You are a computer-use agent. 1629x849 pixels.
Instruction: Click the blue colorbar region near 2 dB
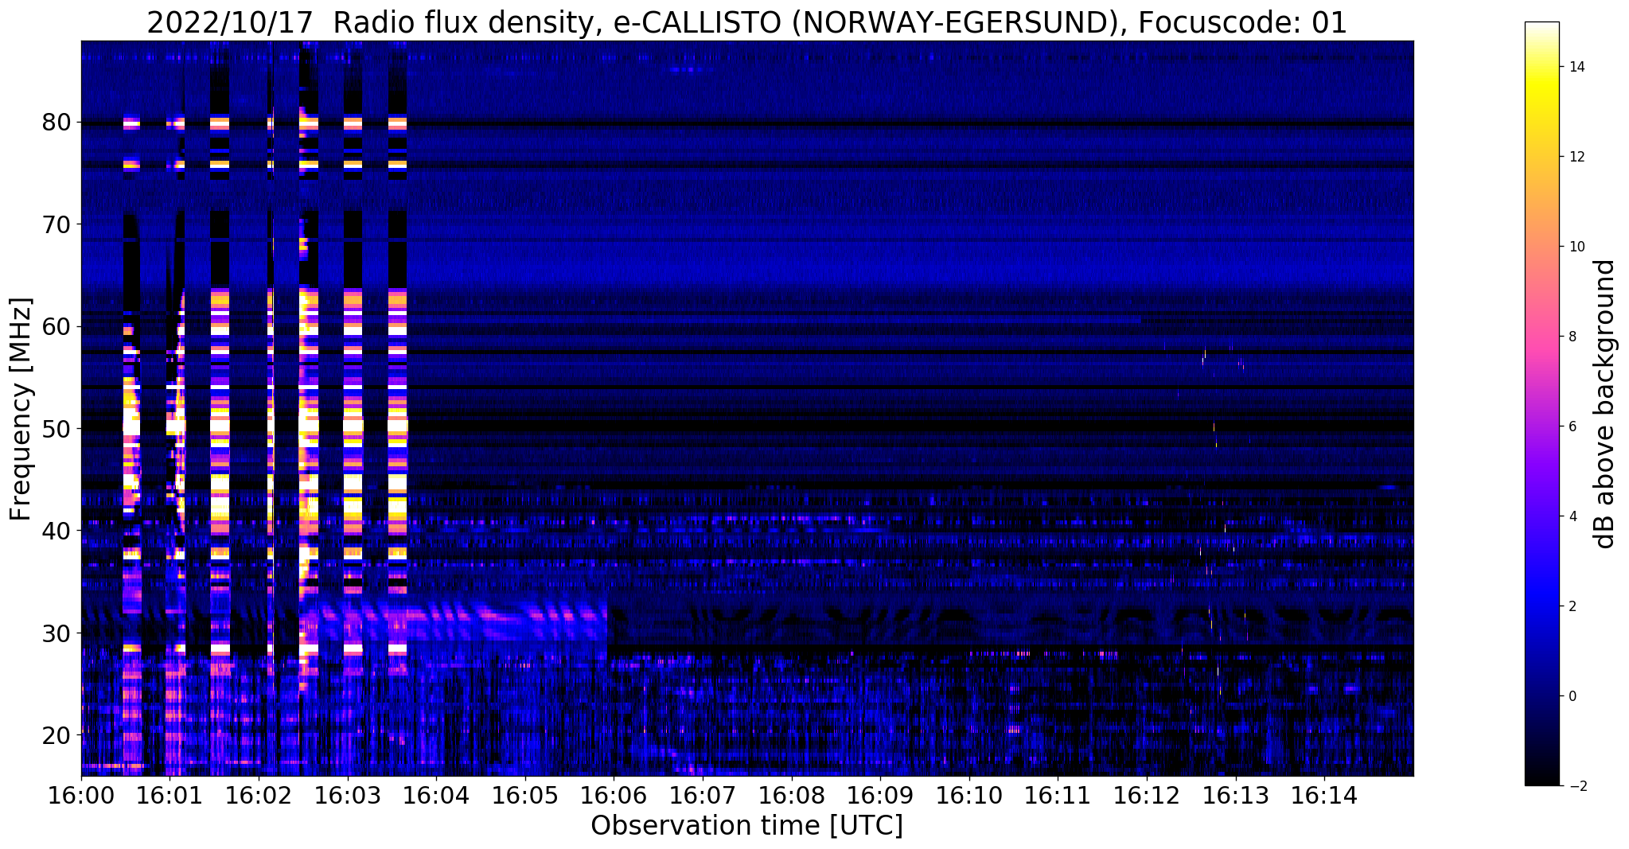click(x=1541, y=606)
